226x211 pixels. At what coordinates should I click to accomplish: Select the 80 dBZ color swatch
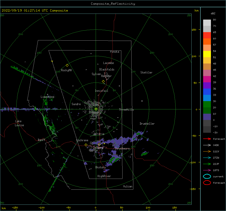[x=207, y=23]
